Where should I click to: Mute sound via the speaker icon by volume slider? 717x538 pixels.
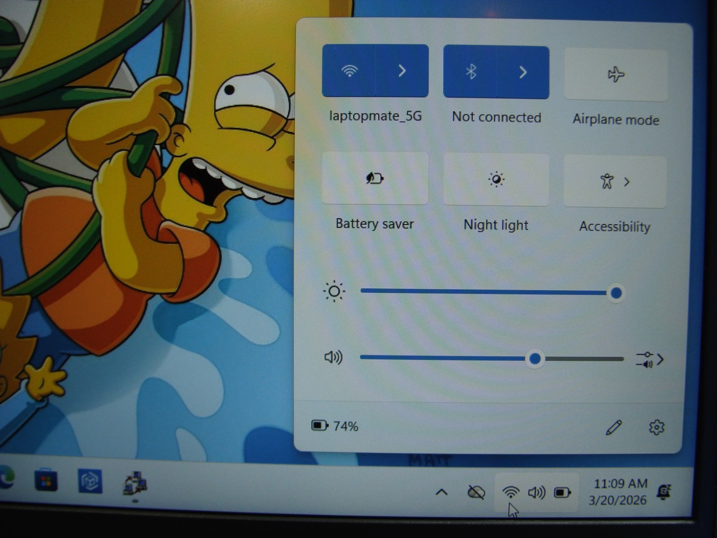coord(333,357)
